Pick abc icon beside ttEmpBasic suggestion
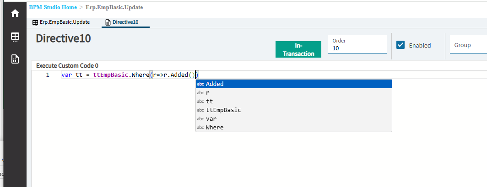Image resolution: width=487 pixels, height=187 pixels. (200, 110)
